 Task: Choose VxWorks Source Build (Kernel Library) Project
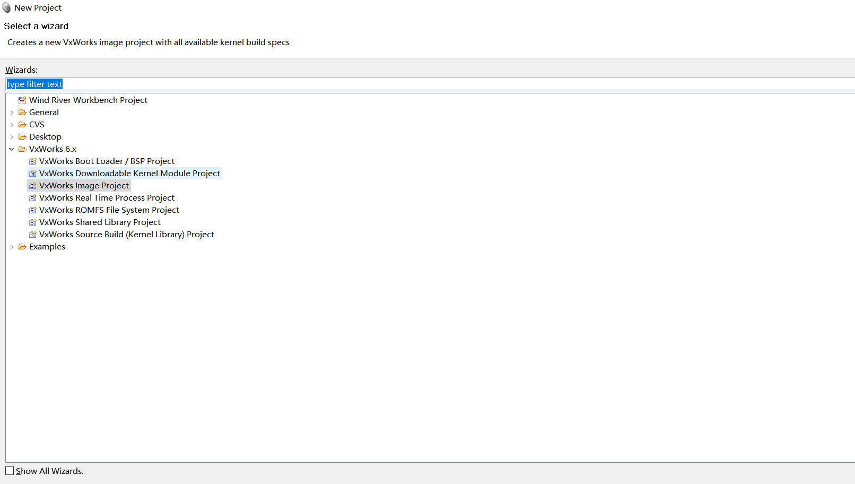coord(127,234)
